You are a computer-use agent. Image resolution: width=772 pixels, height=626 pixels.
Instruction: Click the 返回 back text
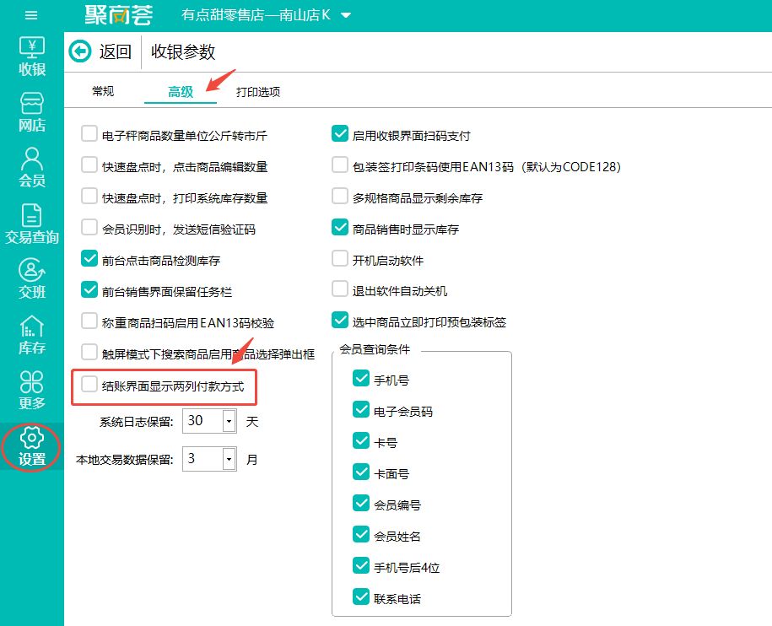point(116,51)
